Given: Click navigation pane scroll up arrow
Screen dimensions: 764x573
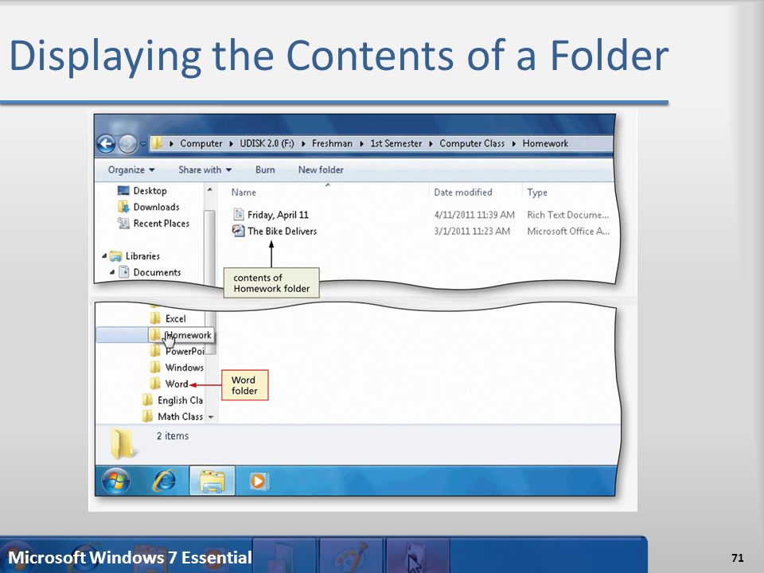Looking at the screenshot, I should [209, 189].
